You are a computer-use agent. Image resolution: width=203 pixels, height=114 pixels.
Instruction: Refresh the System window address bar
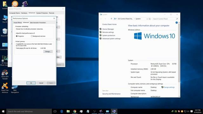pos(150,19)
